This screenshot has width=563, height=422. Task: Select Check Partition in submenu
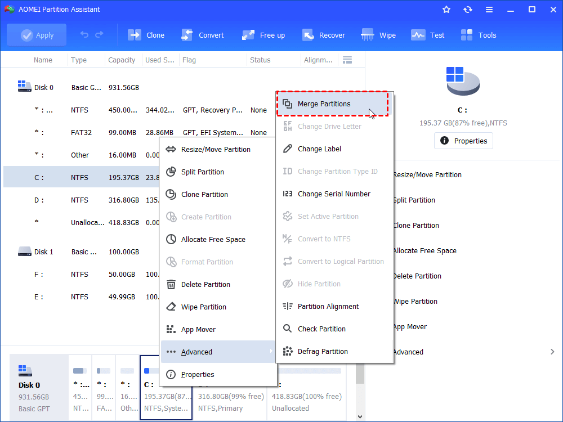click(x=321, y=329)
